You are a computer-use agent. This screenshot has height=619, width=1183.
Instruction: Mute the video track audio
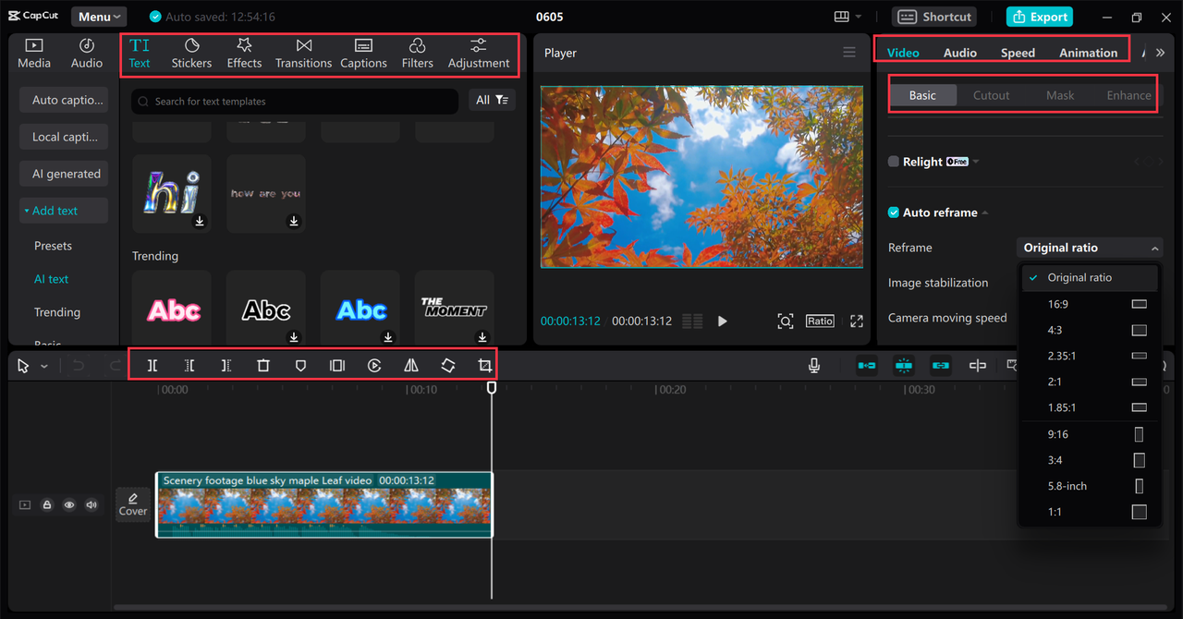[91, 505]
